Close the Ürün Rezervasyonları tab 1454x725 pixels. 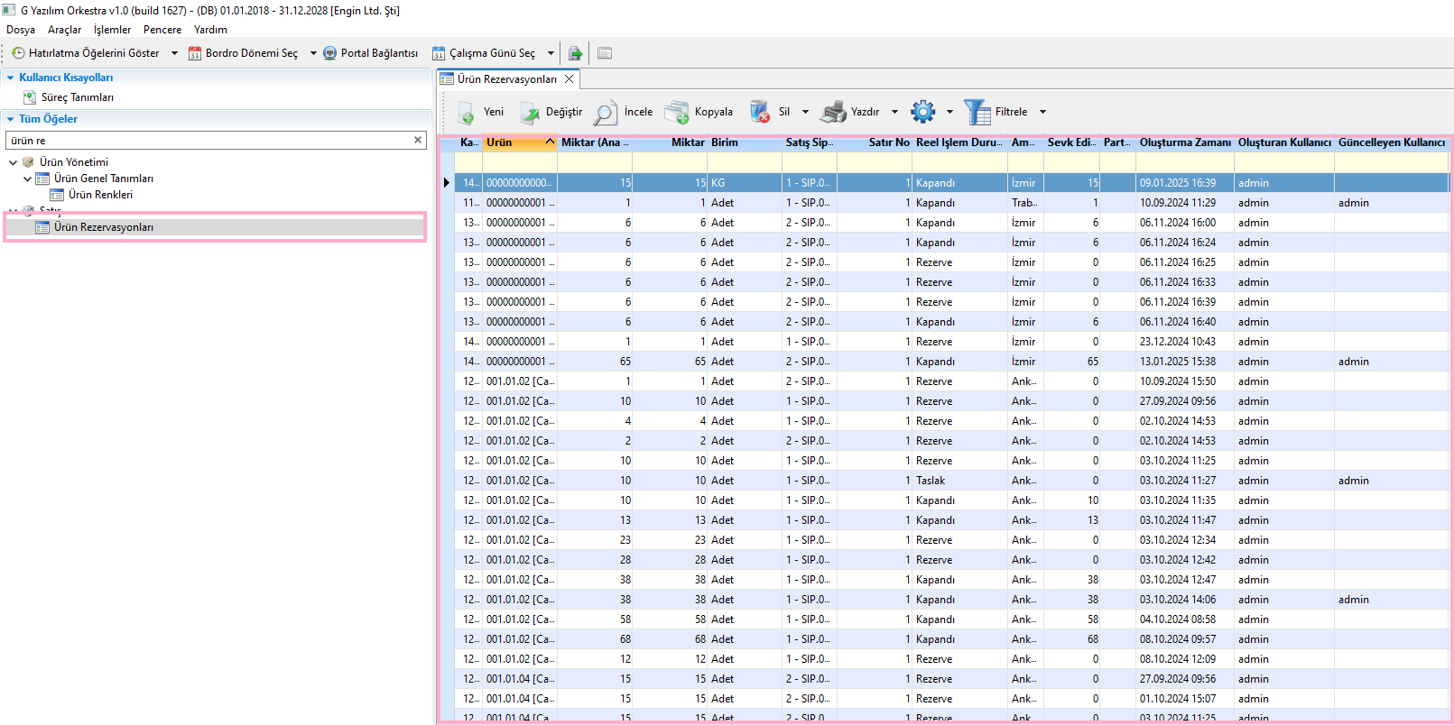[x=569, y=79]
